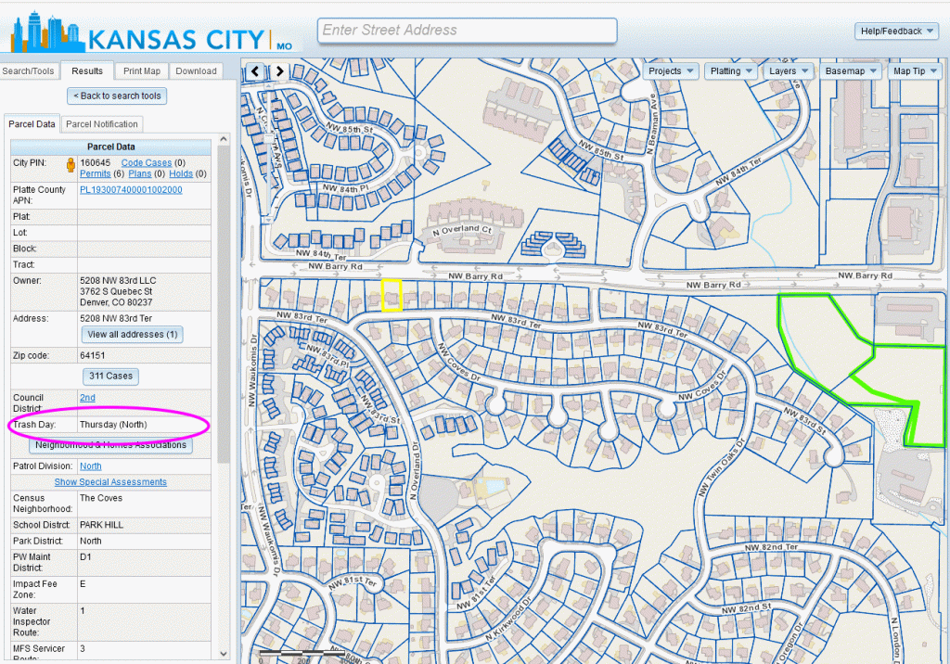Viewport: 950px width, 664px height.
Task: Select the Parcel Notification tab
Action: click(x=102, y=124)
